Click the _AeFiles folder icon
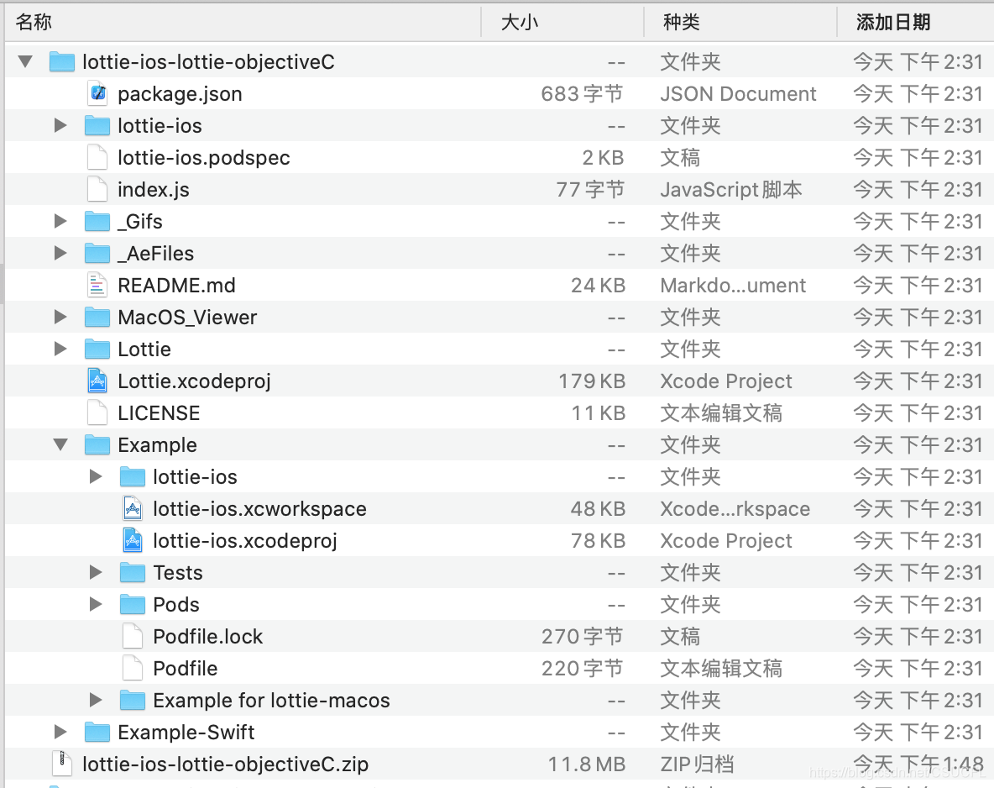This screenshot has width=994, height=788. (x=97, y=253)
